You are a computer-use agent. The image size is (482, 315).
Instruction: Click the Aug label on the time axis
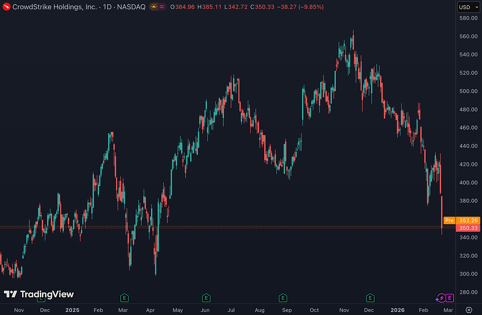tap(260, 310)
